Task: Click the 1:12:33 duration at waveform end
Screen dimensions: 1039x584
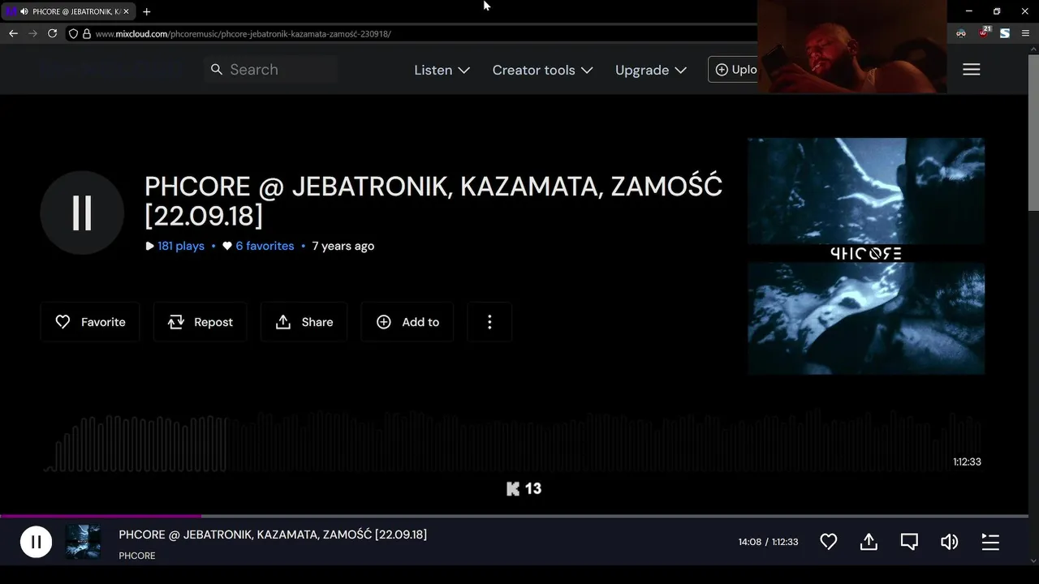Action: coord(967,462)
